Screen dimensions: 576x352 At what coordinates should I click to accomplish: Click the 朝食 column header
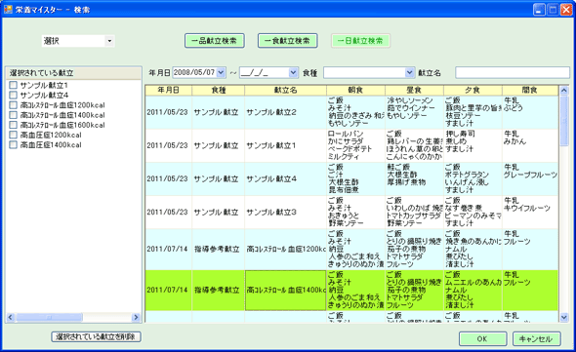point(355,90)
